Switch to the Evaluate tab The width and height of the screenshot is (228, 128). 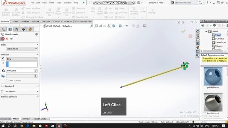click(x=35, y=21)
